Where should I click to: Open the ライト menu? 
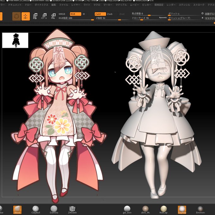click(x=87, y=5)
